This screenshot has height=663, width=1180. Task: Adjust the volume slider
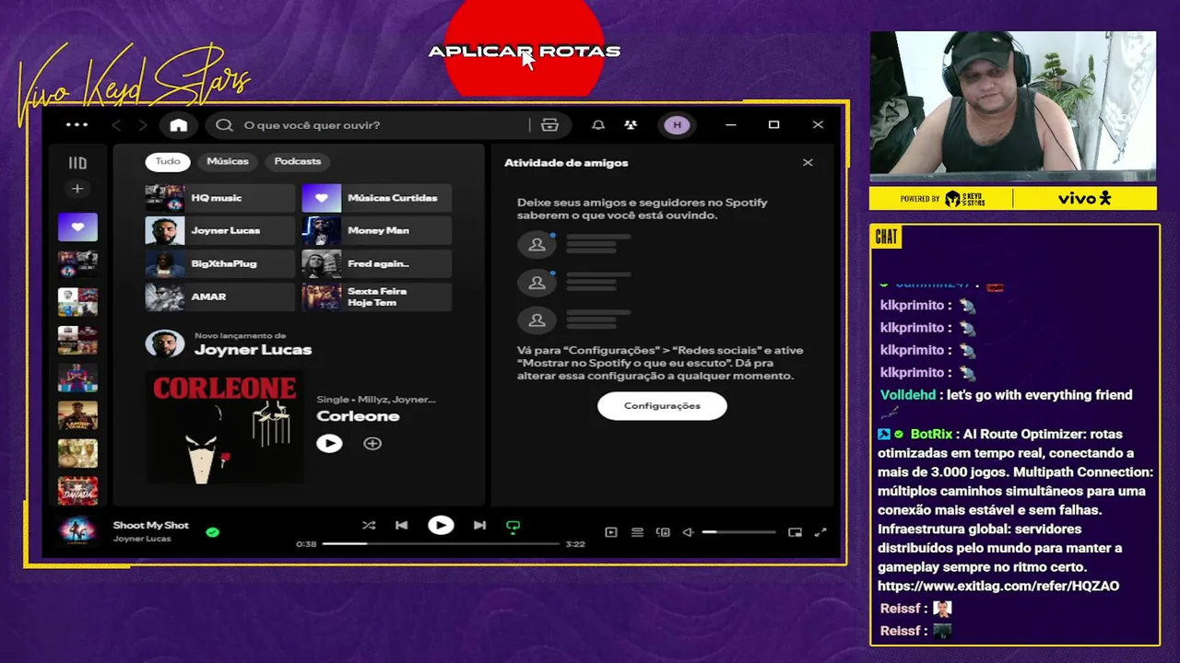tap(738, 532)
